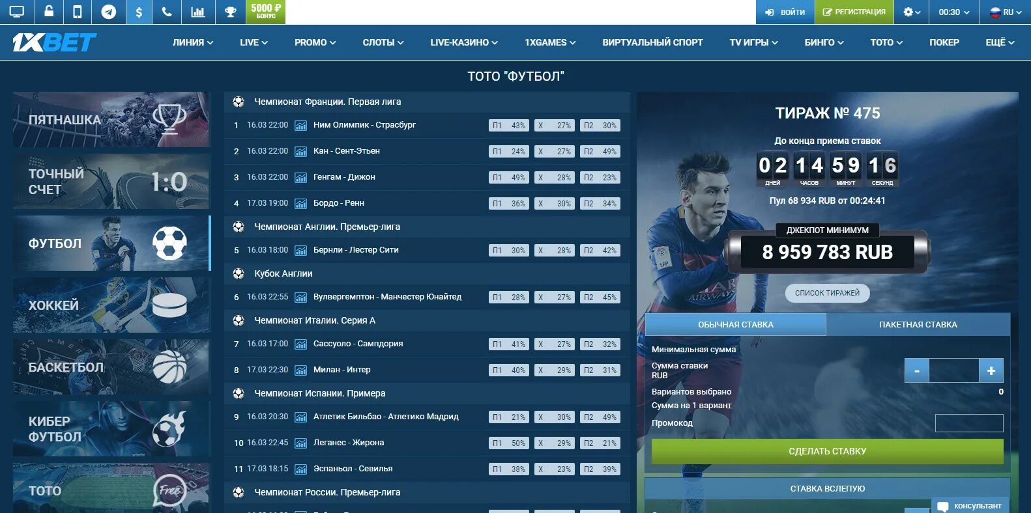Open statistics icon for Генгам - Дижон

point(300,178)
